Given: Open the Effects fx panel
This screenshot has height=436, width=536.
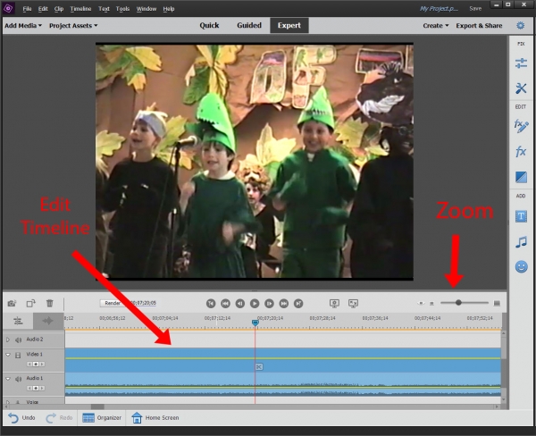Looking at the screenshot, I should tap(521, 152).
